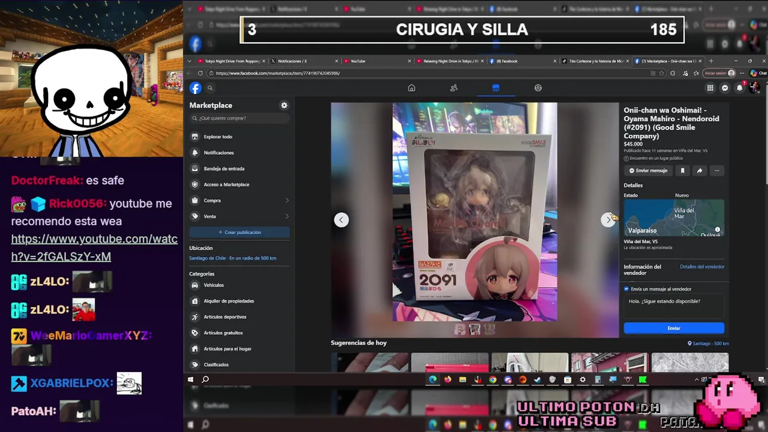
Task: Click Crear publicación button
Action: (x=239, y=232)
